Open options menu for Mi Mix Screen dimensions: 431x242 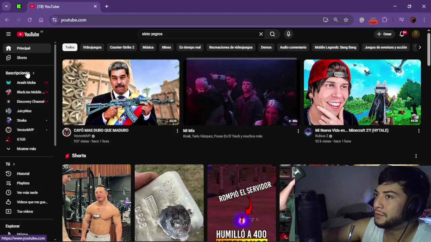click(298, 131)
